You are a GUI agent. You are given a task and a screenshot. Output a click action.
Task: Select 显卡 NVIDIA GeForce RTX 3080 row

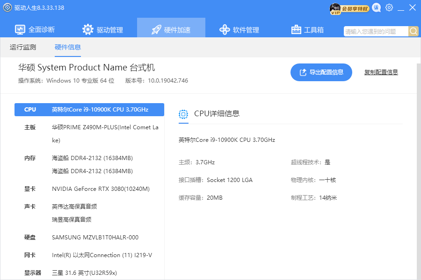(x=89, y=189)
